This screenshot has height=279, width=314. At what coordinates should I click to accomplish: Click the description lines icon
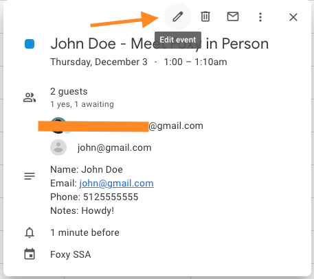(30, 176)
